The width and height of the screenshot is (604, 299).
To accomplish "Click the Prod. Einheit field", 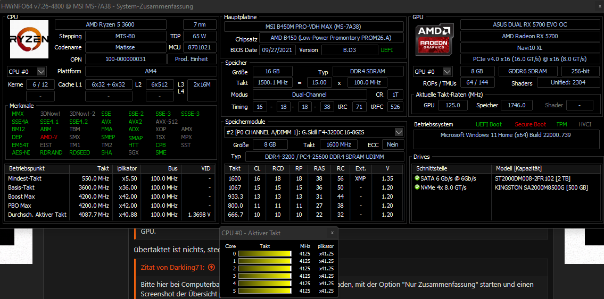I will tap(192, 59).
